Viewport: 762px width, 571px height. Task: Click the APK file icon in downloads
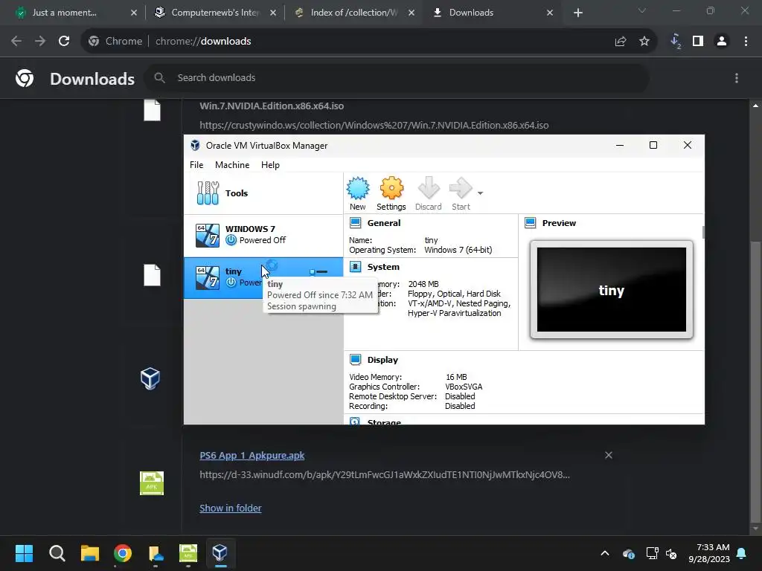pyautogui.click(x=152, y=483)
